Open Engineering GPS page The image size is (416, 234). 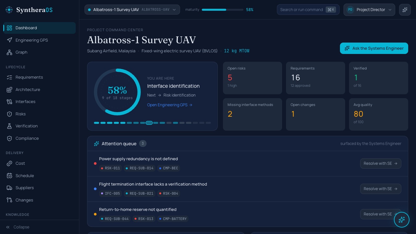tap(39, 40)
